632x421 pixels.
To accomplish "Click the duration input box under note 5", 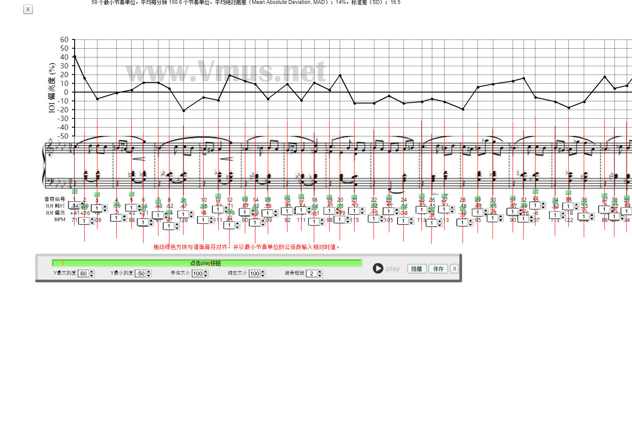I will 131,208.
